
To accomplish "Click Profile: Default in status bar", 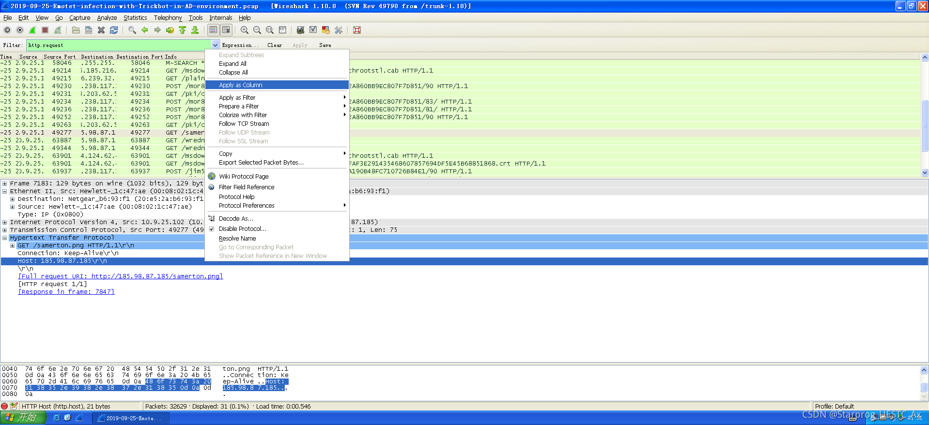I will 834,407.
